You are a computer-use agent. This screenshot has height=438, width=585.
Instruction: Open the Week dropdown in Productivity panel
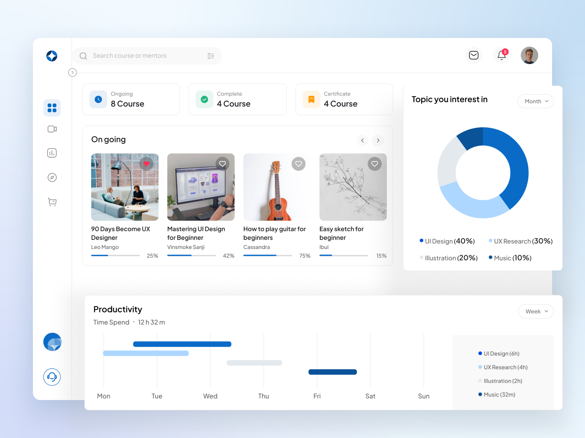click(536, 311)
